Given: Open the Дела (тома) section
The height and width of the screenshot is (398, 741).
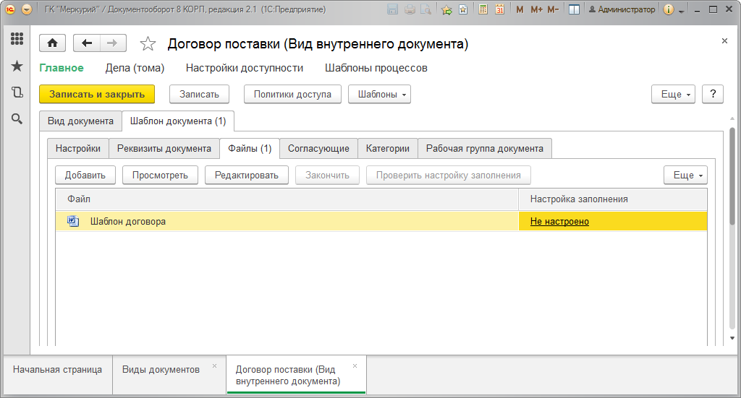Looking at the screenshot, I should (135, 68).
